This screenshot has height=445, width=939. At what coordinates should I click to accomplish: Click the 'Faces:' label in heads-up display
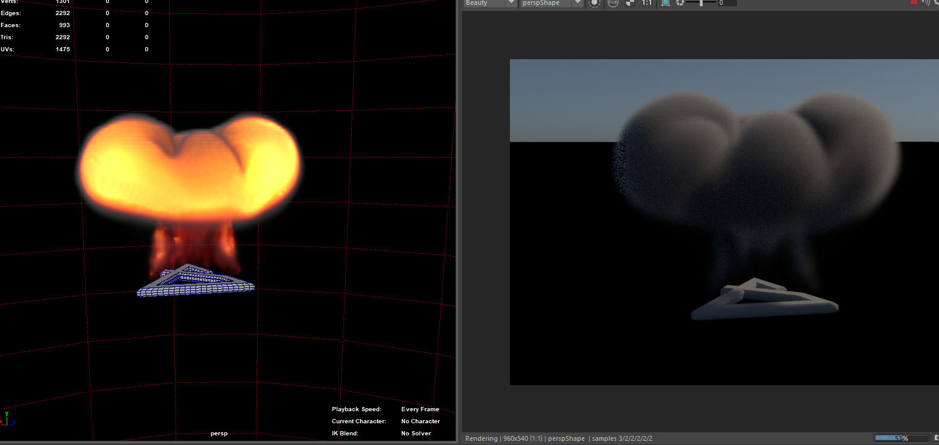point(10,25)
